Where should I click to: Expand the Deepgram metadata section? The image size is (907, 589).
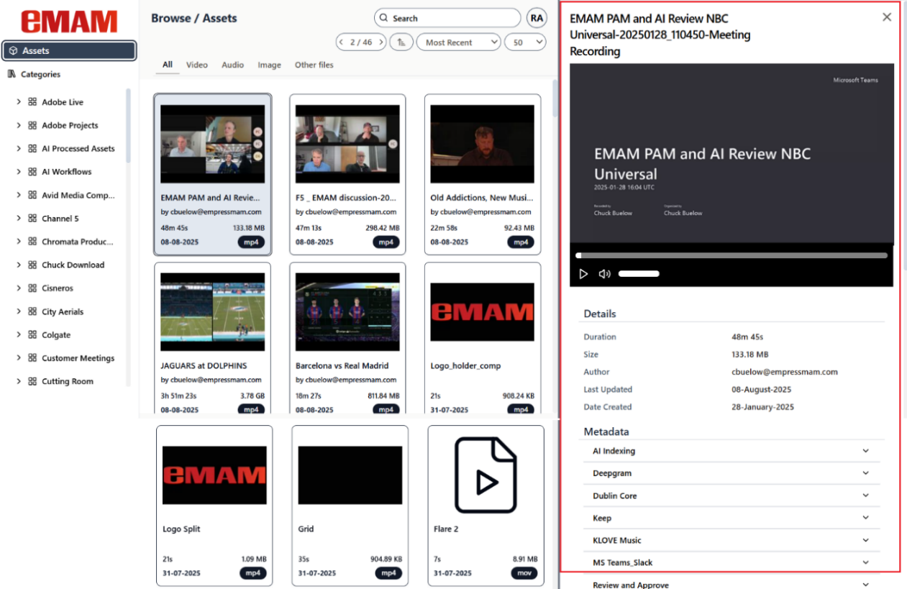pos(731,473)
